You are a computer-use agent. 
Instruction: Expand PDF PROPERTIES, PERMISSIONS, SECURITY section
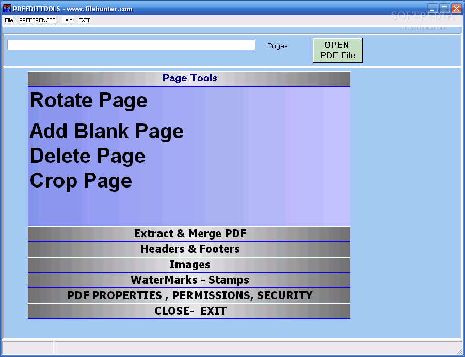189,295
